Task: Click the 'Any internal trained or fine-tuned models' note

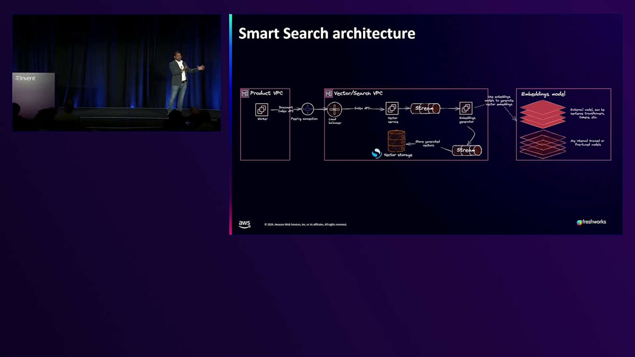Action: click(x=587, y=142)
